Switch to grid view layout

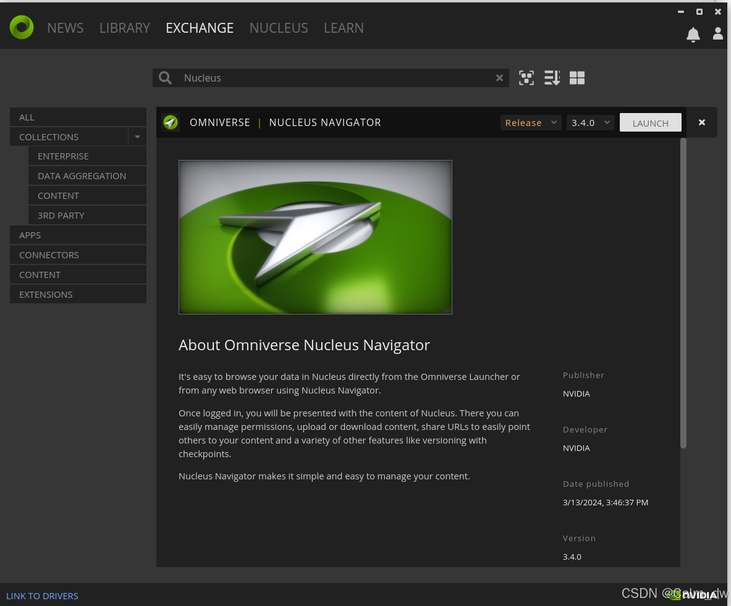pyautogui.click(x=577, y=78)
